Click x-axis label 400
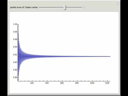The width and height of the screenshot is (128, 96). [x=47, y=83]
